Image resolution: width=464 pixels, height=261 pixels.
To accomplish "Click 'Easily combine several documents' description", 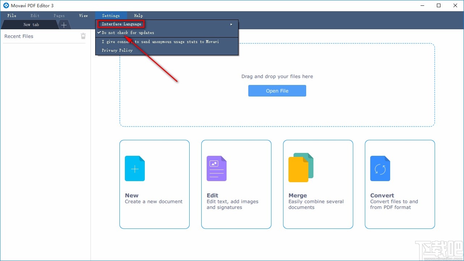I will coord(316,205).
